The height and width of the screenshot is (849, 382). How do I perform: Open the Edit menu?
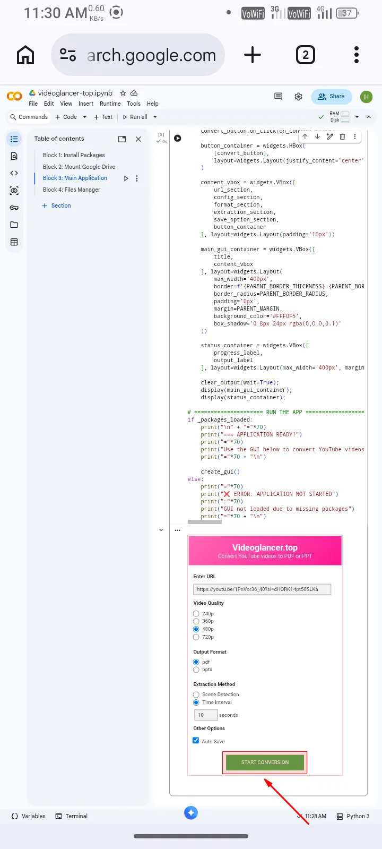pyautogui.click(x=49, y=104)
